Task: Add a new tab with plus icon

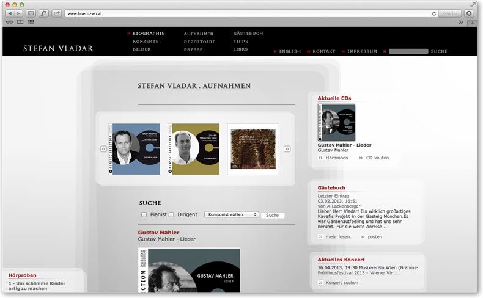Action: pos(471,23)
